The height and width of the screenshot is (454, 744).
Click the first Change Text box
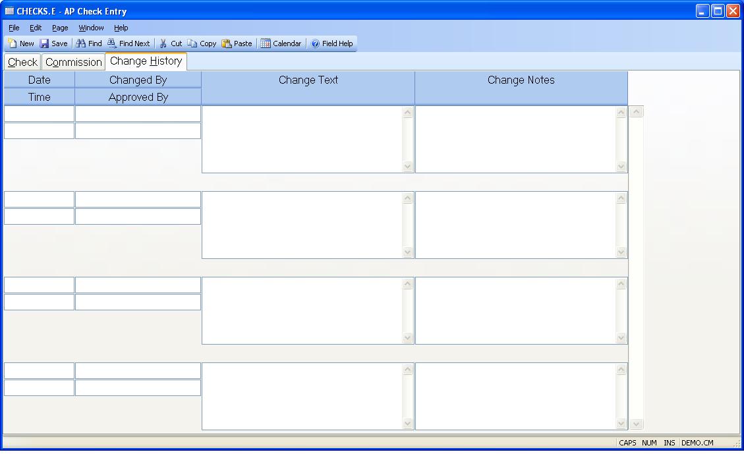(302, 139)
